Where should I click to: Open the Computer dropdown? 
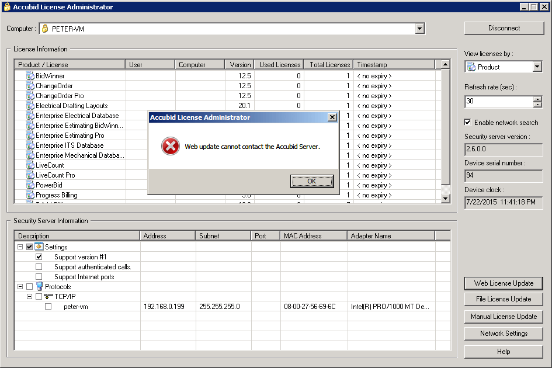click(419, 28)
